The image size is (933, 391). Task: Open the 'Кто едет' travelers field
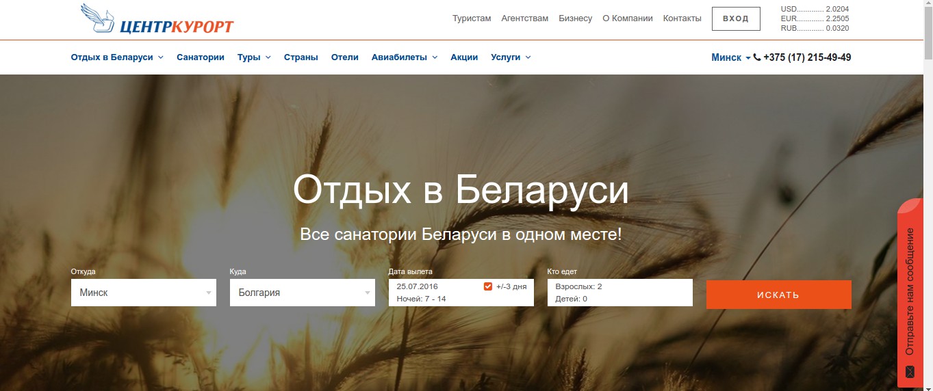click(x=620, y=293)
